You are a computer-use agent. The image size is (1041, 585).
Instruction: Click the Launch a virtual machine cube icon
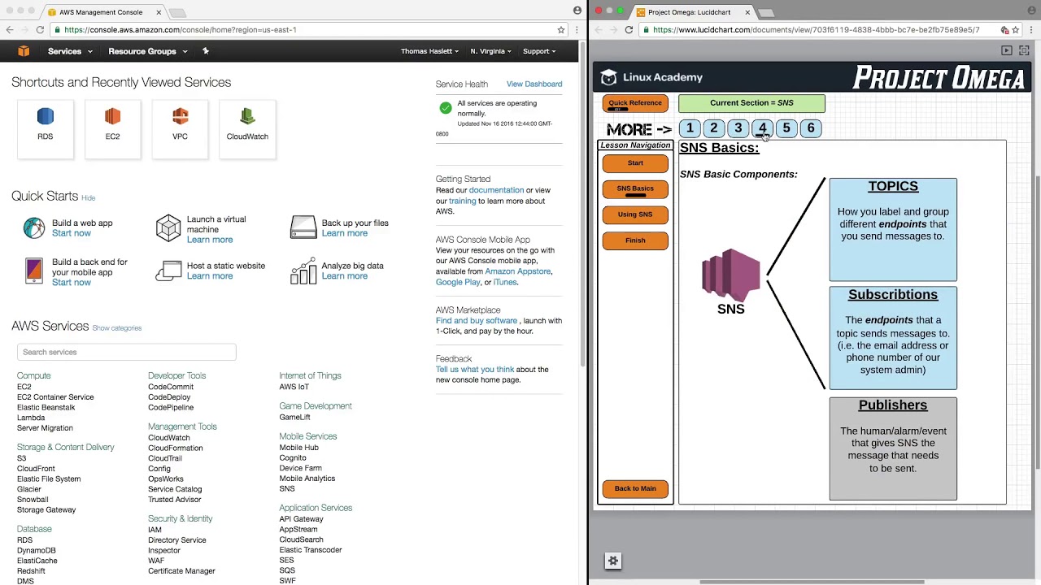168,228
